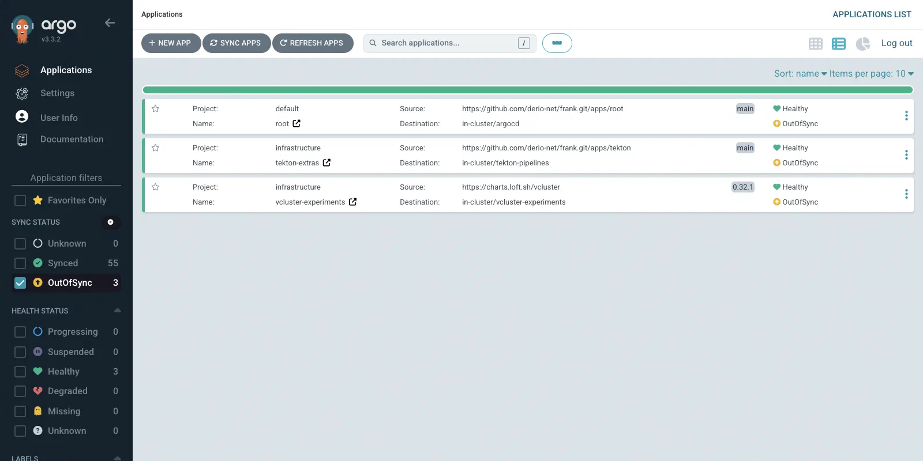Click main revision badge on root row
Image resolution: width=923 pixels, height=461 pixels.
[x=745, y=109]
